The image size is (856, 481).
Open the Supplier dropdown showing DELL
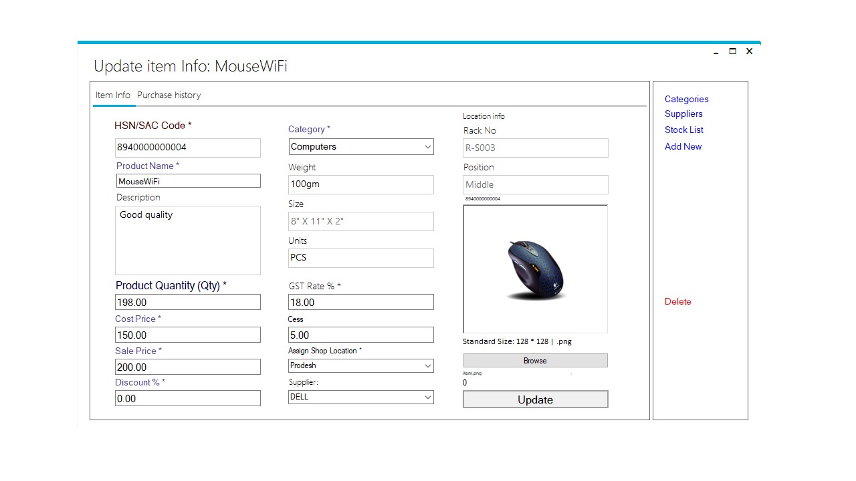pyautogui.click(x=362, y=397)
